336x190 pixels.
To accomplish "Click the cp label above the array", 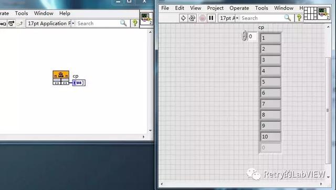I will pos(261,28).
